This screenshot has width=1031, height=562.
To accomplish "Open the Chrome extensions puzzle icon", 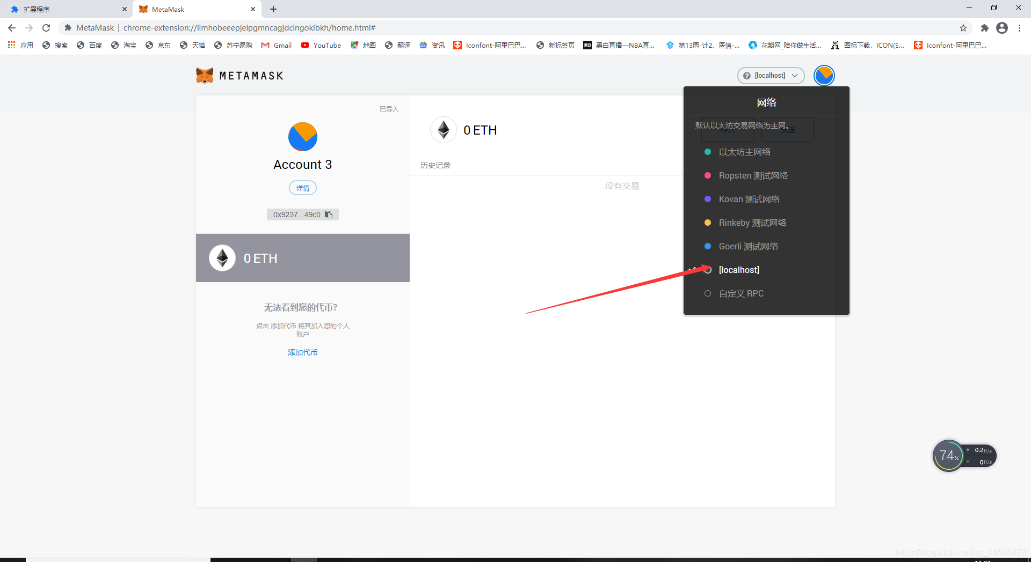I will click(x=985, y=28).
